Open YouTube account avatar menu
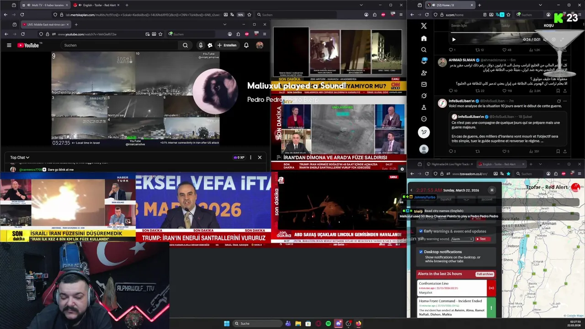This screenshot has width=585, height=329. click(260, 45)
